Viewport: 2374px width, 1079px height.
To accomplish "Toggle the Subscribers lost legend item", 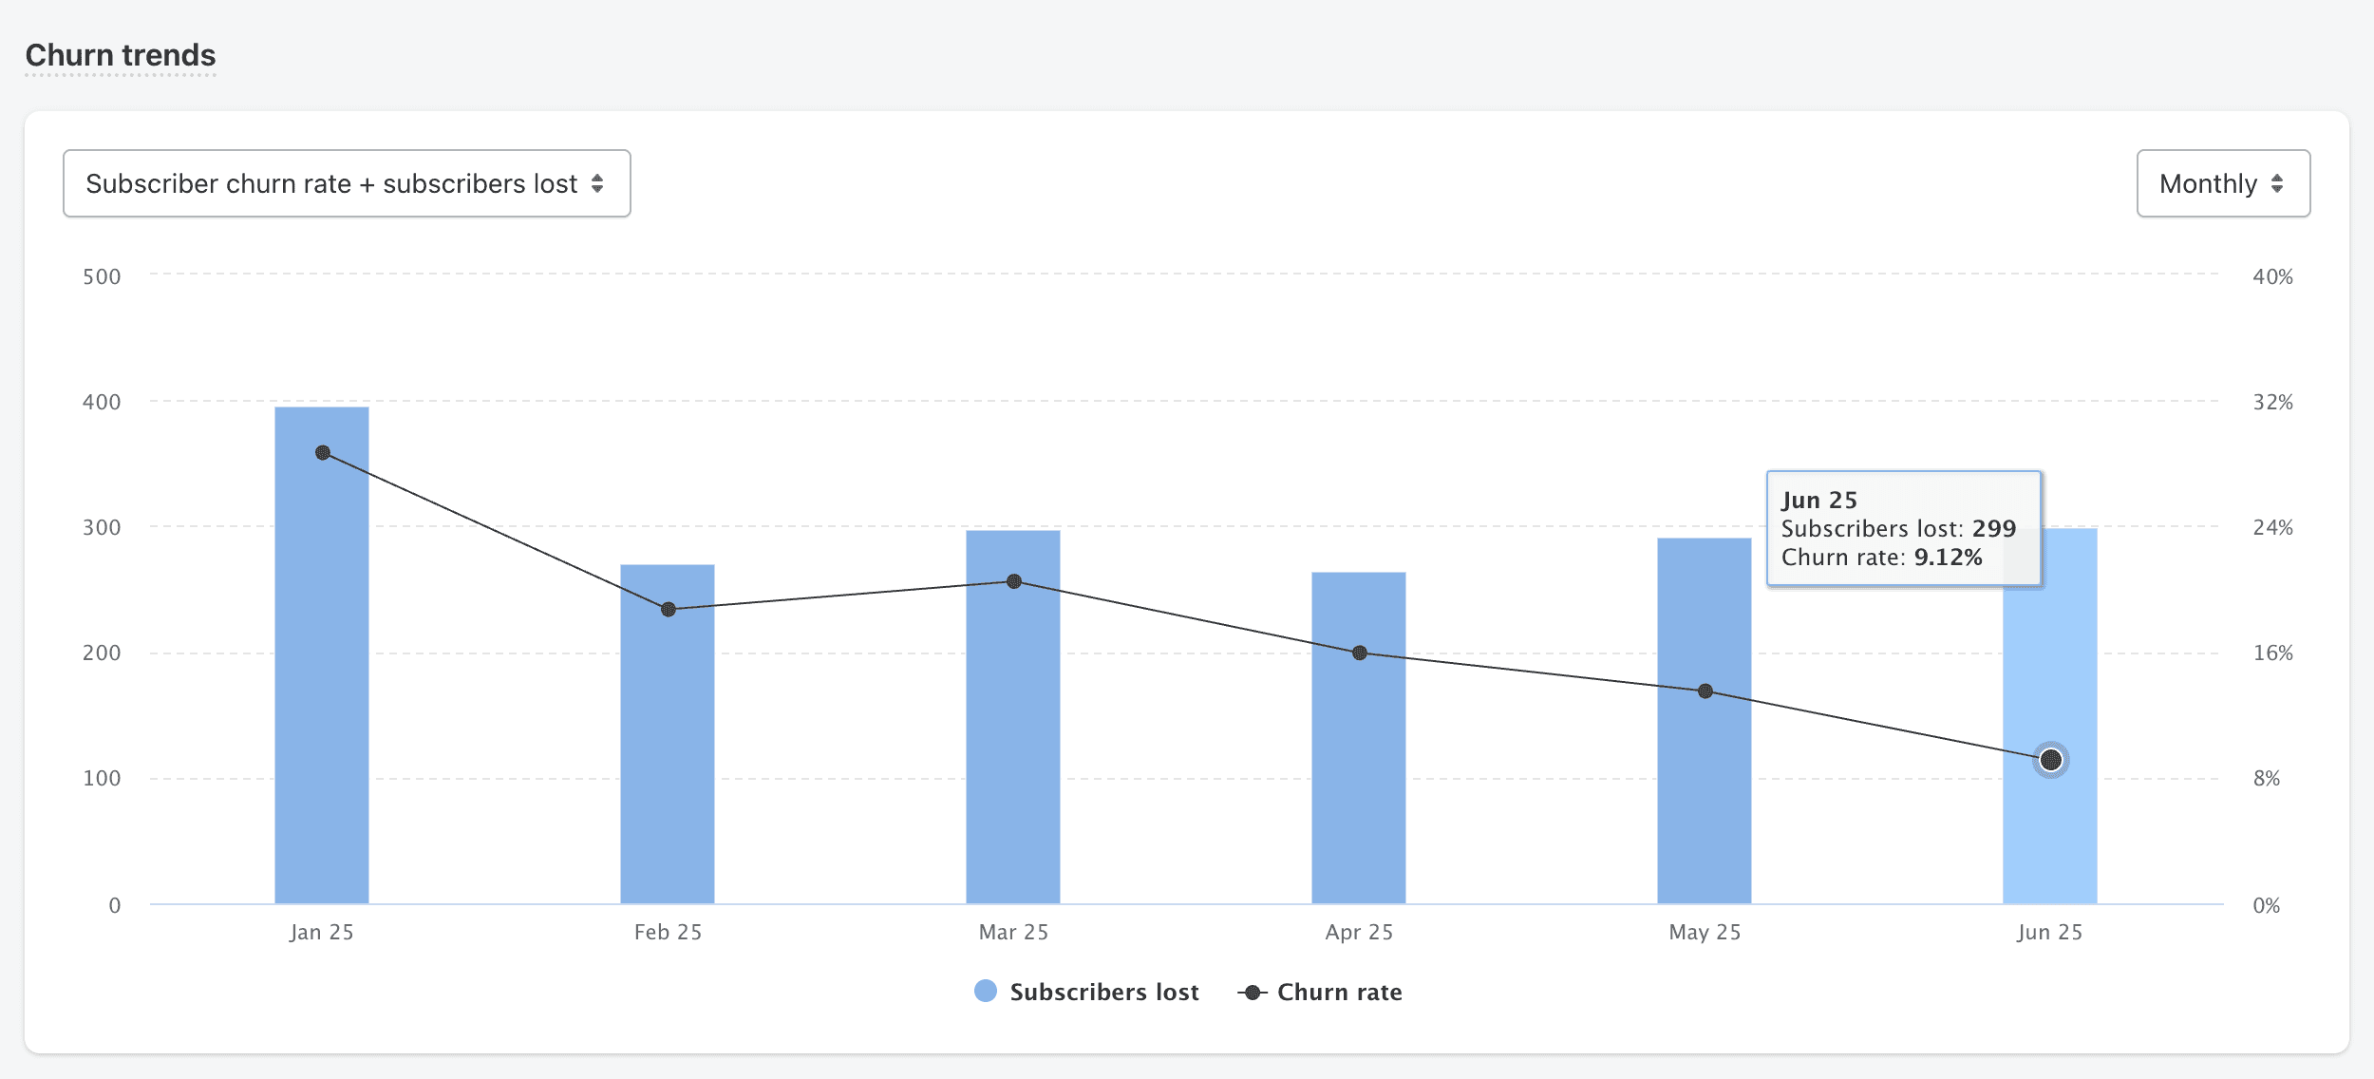I will point(1103,992).
